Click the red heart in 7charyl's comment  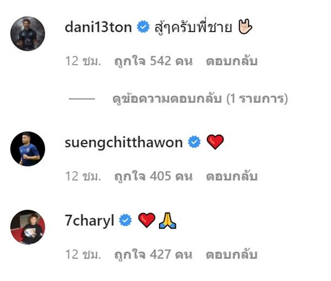pyautogui.click(x=147, y=220)
